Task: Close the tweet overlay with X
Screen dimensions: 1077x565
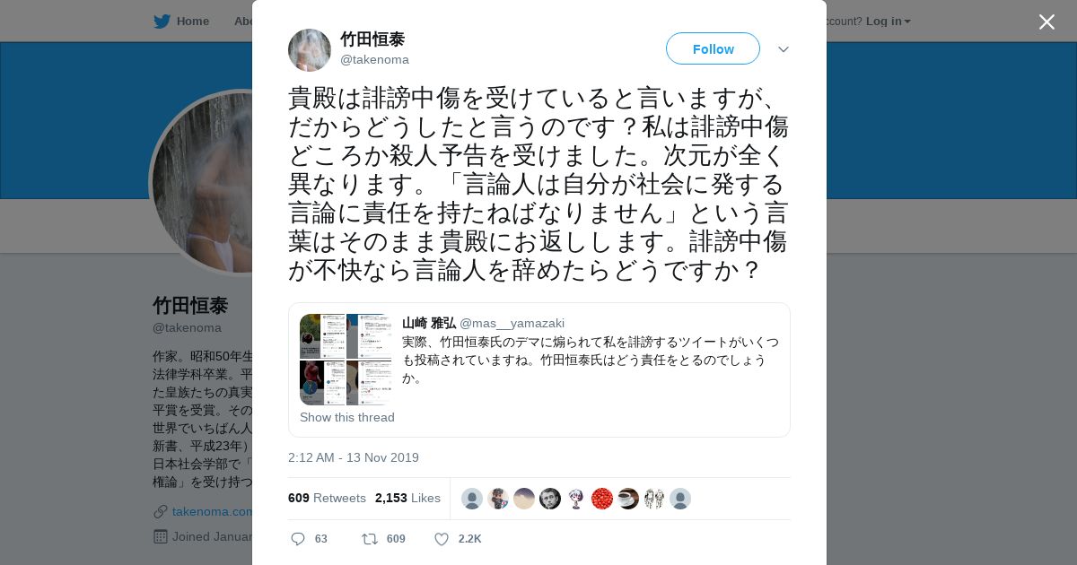Action: 1046,22
